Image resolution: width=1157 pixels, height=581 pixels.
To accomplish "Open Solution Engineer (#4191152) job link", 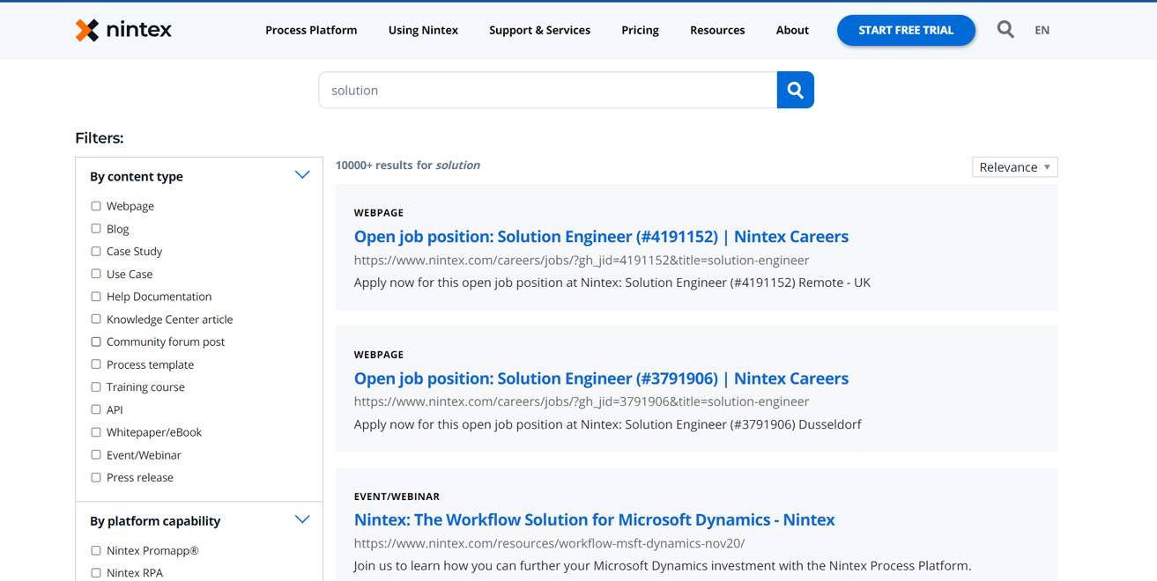I will coord(601,237).
